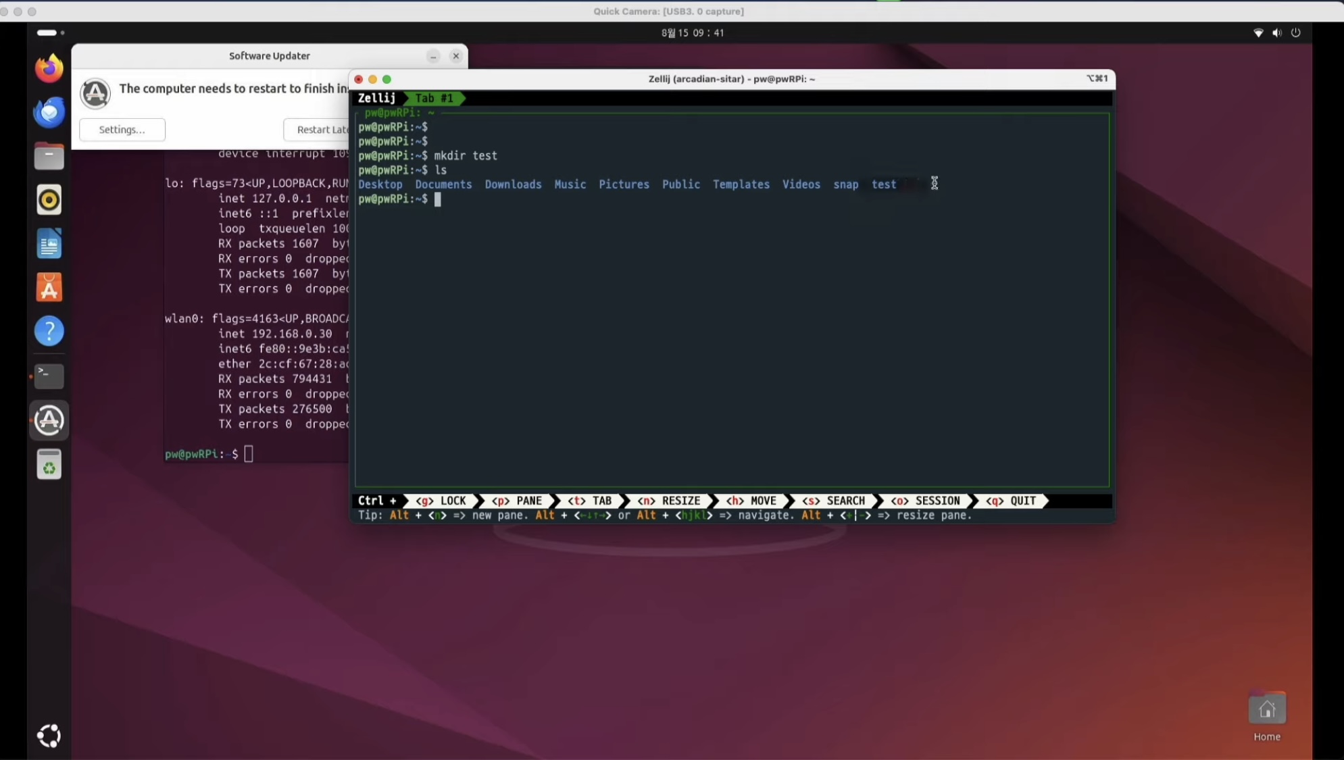Open the Home folder desktop icon
This screenshot has height=760, width=1344.
point(1266,711)
